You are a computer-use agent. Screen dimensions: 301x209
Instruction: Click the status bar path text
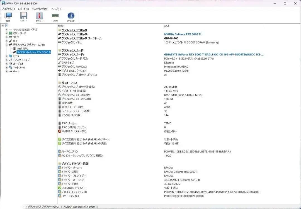coord(61,207)
